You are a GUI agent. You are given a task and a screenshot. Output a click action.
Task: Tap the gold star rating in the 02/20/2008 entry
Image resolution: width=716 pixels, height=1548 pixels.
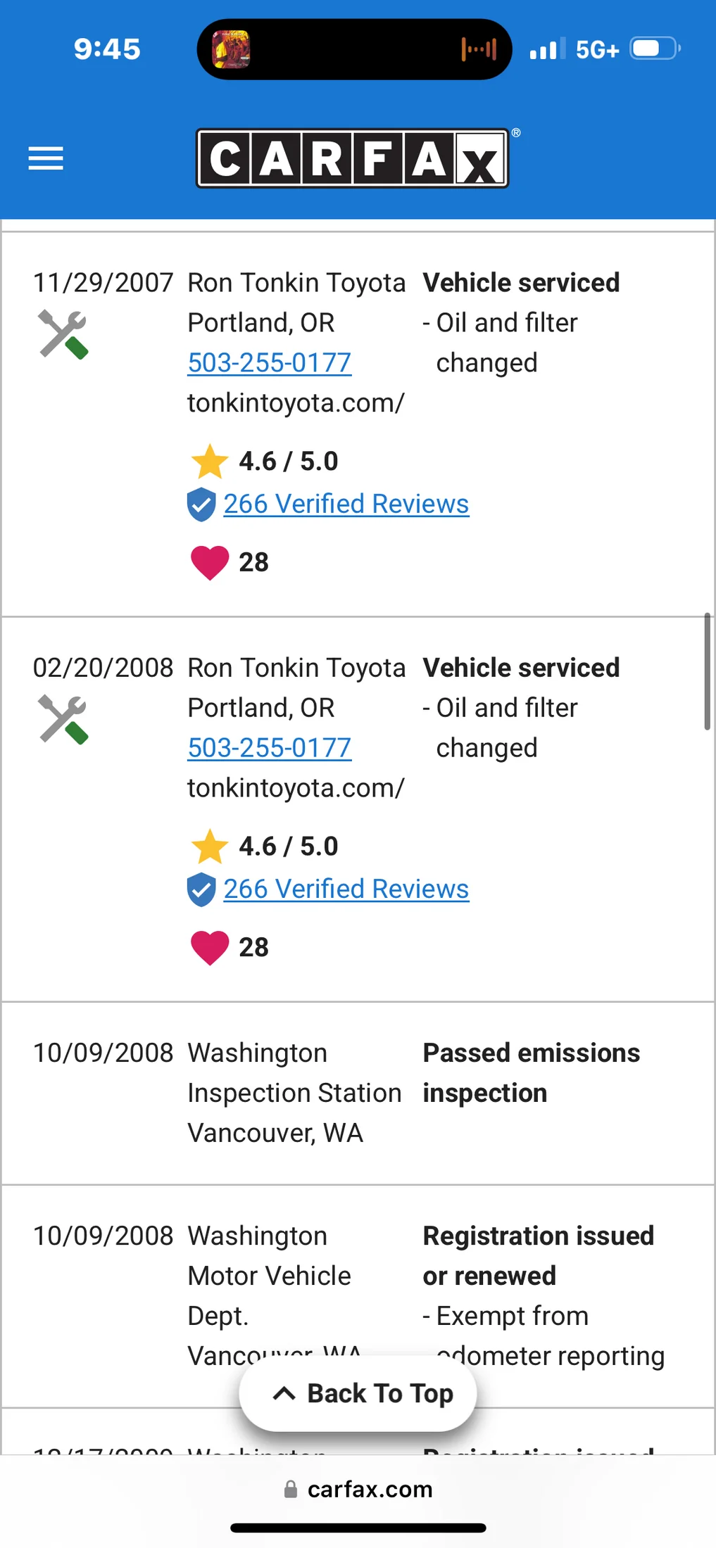point(210,846)
